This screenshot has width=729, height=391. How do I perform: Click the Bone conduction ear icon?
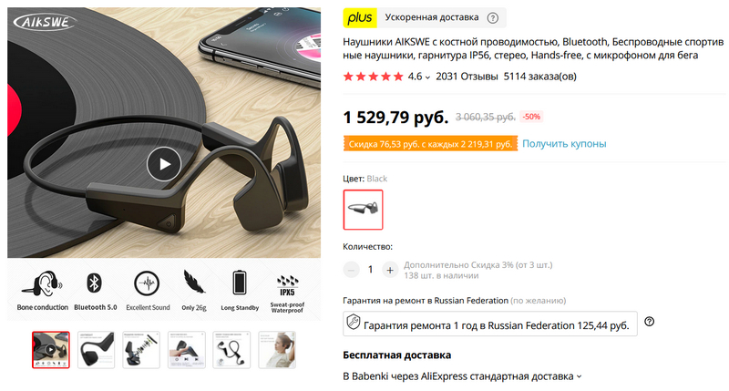(x=42, y=283)
